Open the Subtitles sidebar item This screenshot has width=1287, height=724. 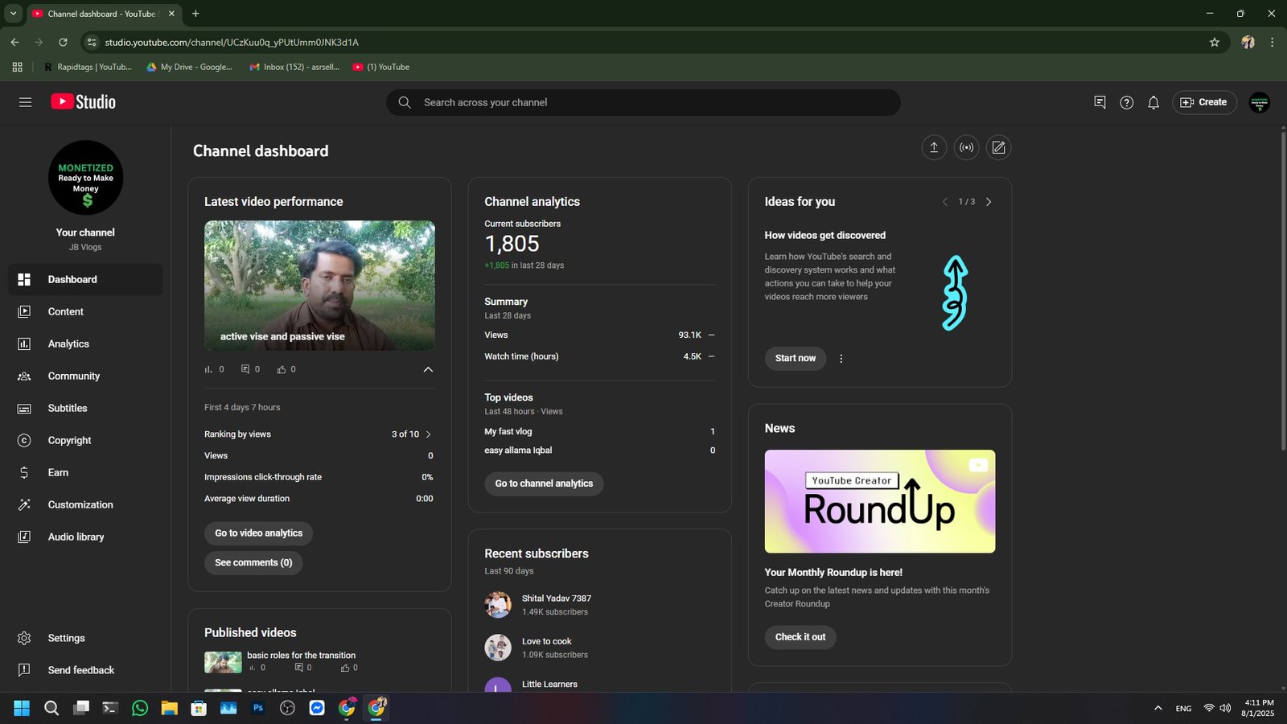(x=85, y=408)
